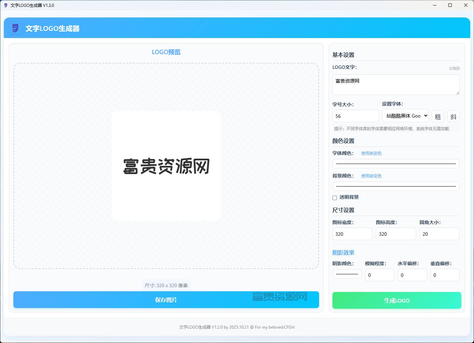Toggle bold text with 粗 button

click(438, 117)
